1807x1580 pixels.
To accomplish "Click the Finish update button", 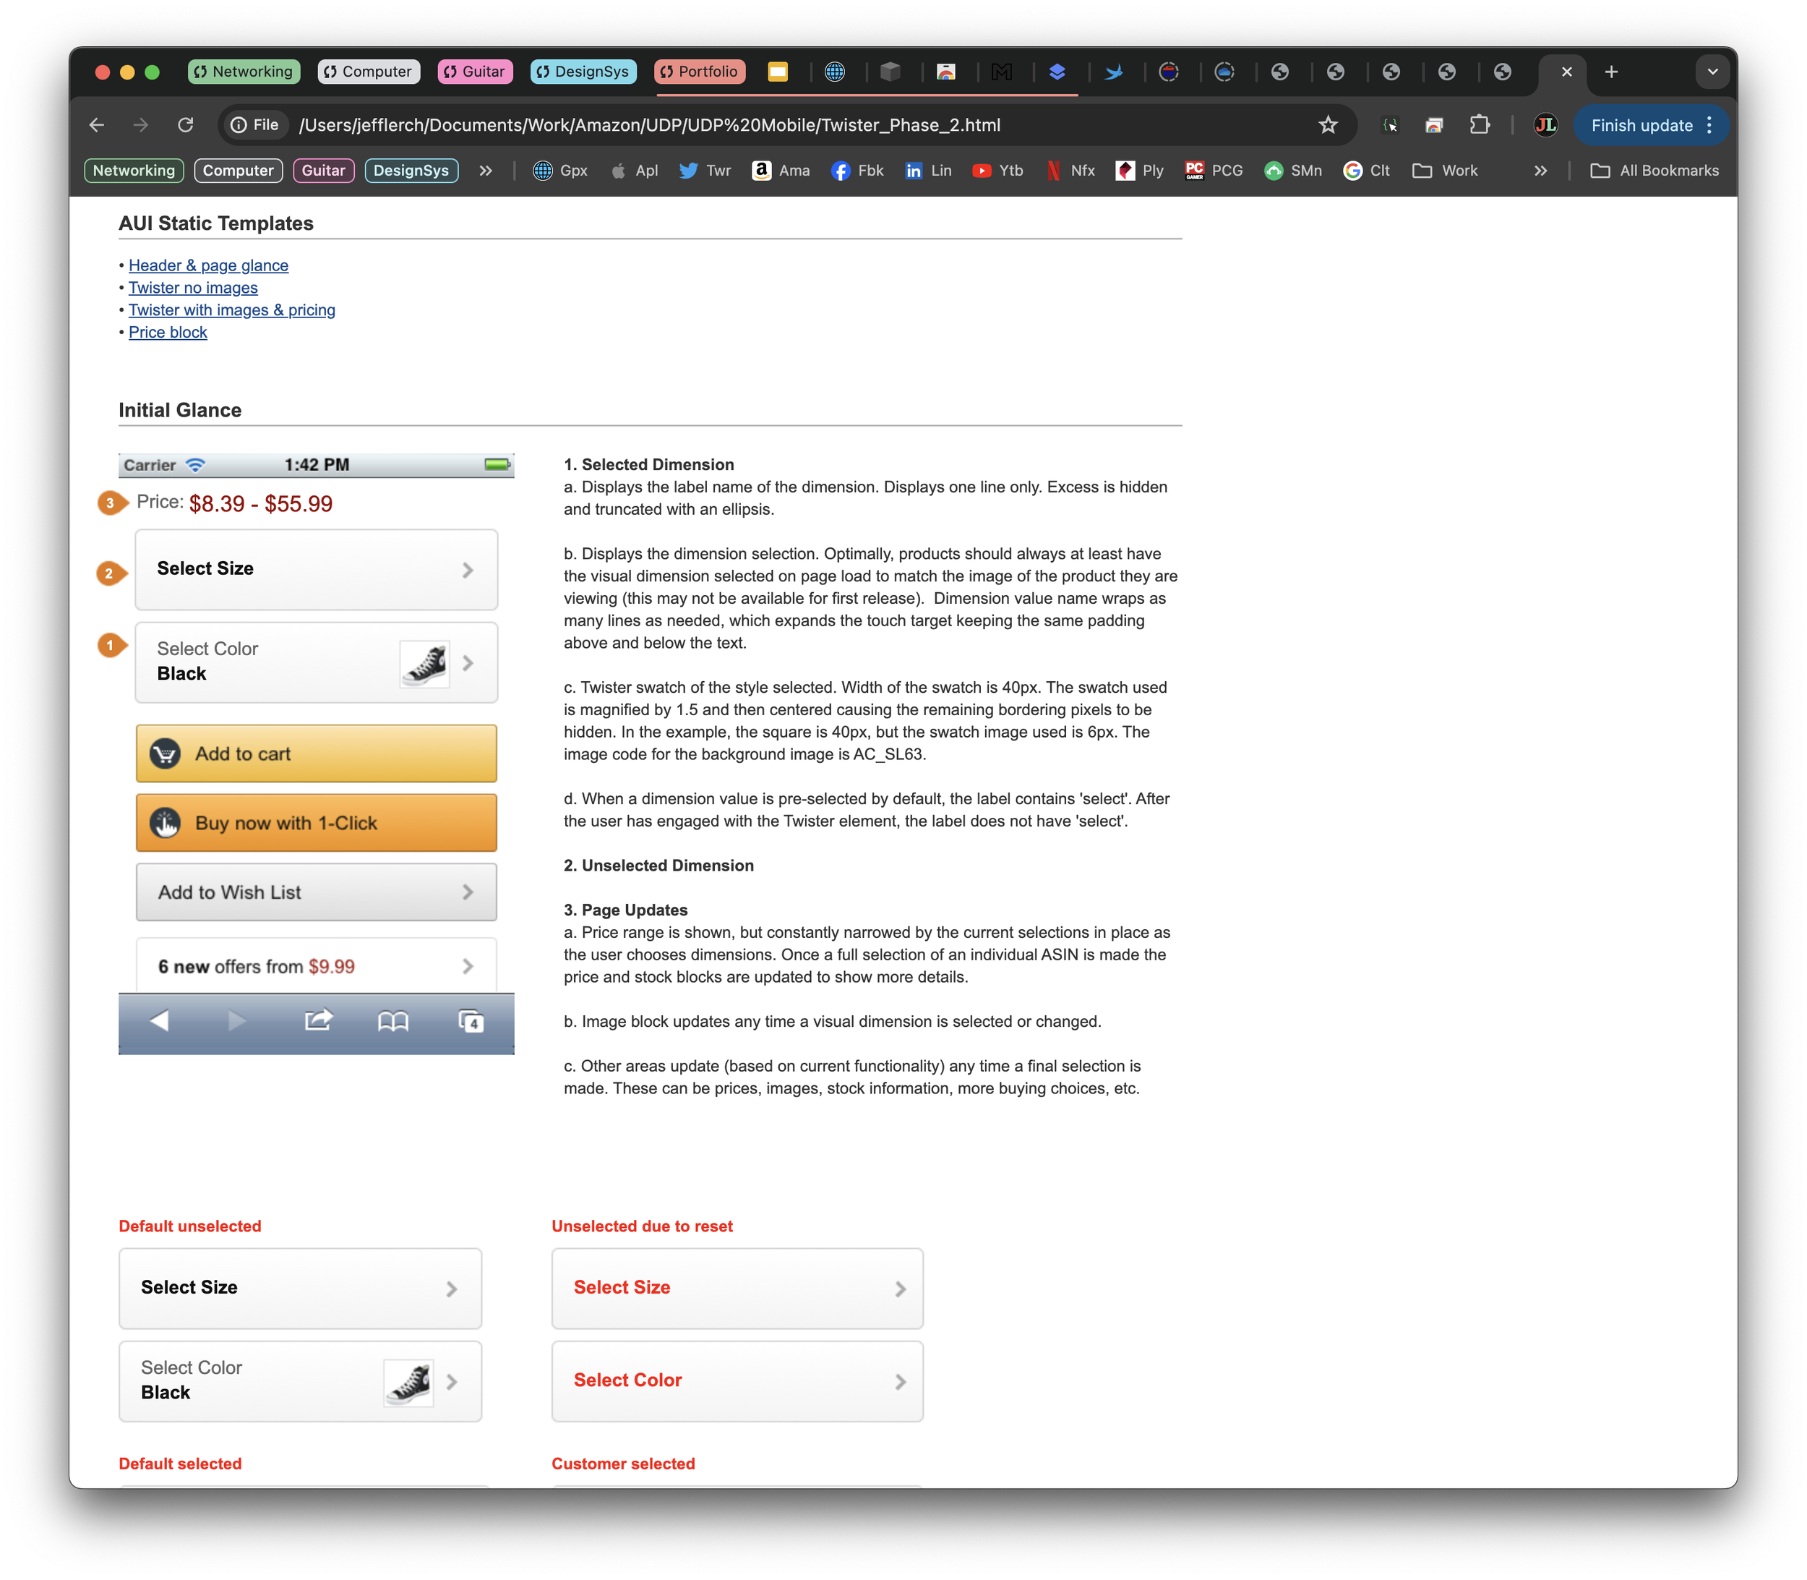I will (x=1641, y=125).
